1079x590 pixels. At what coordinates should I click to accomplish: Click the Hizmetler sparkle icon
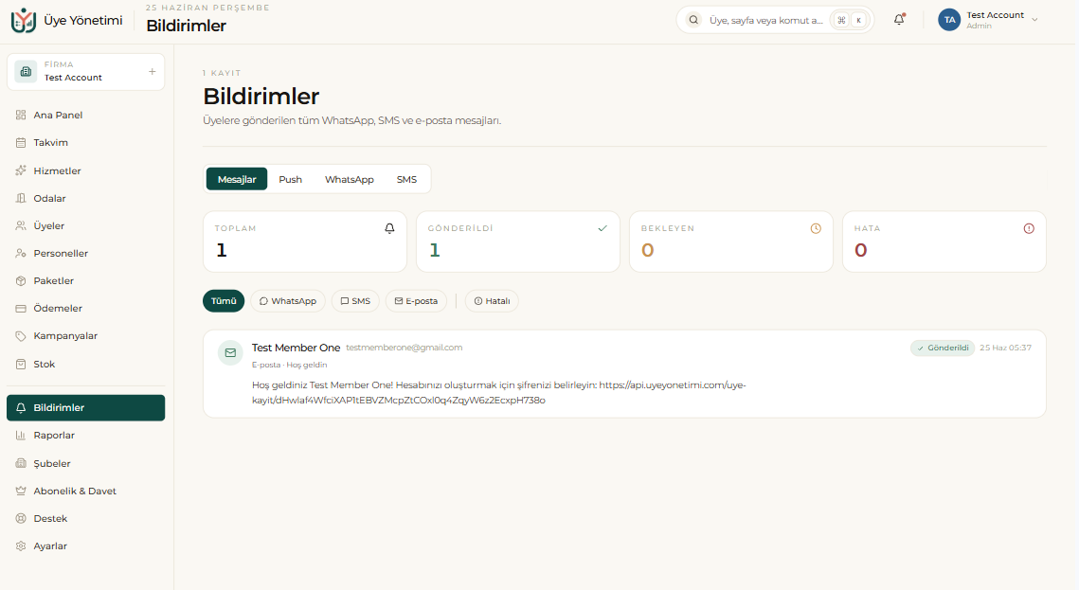[21, 170]
